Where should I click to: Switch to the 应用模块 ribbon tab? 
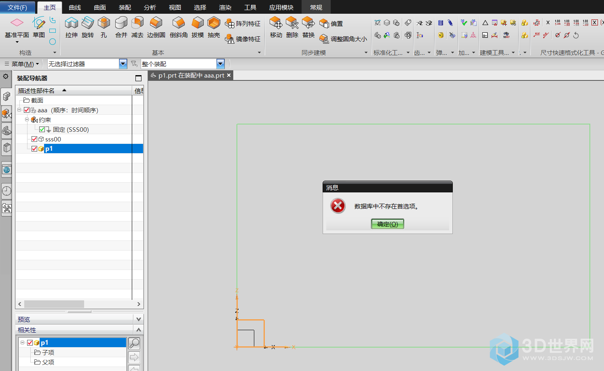pyautogui.click(x=281, y=7)
